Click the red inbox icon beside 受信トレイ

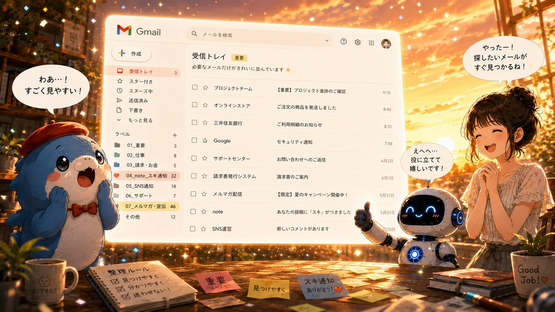pos(120,71)
